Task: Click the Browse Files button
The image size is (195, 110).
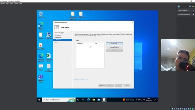Action: tap(115, 44)
